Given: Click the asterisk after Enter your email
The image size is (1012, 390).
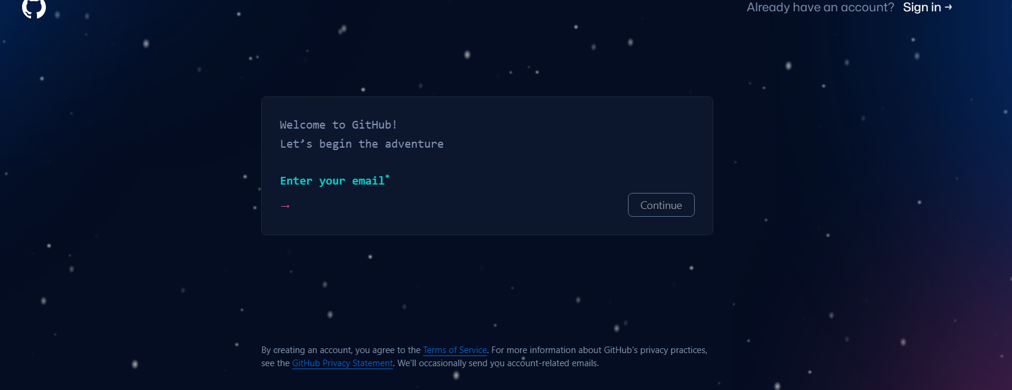Looking at the screenshot, I should (x=387, y=176).
